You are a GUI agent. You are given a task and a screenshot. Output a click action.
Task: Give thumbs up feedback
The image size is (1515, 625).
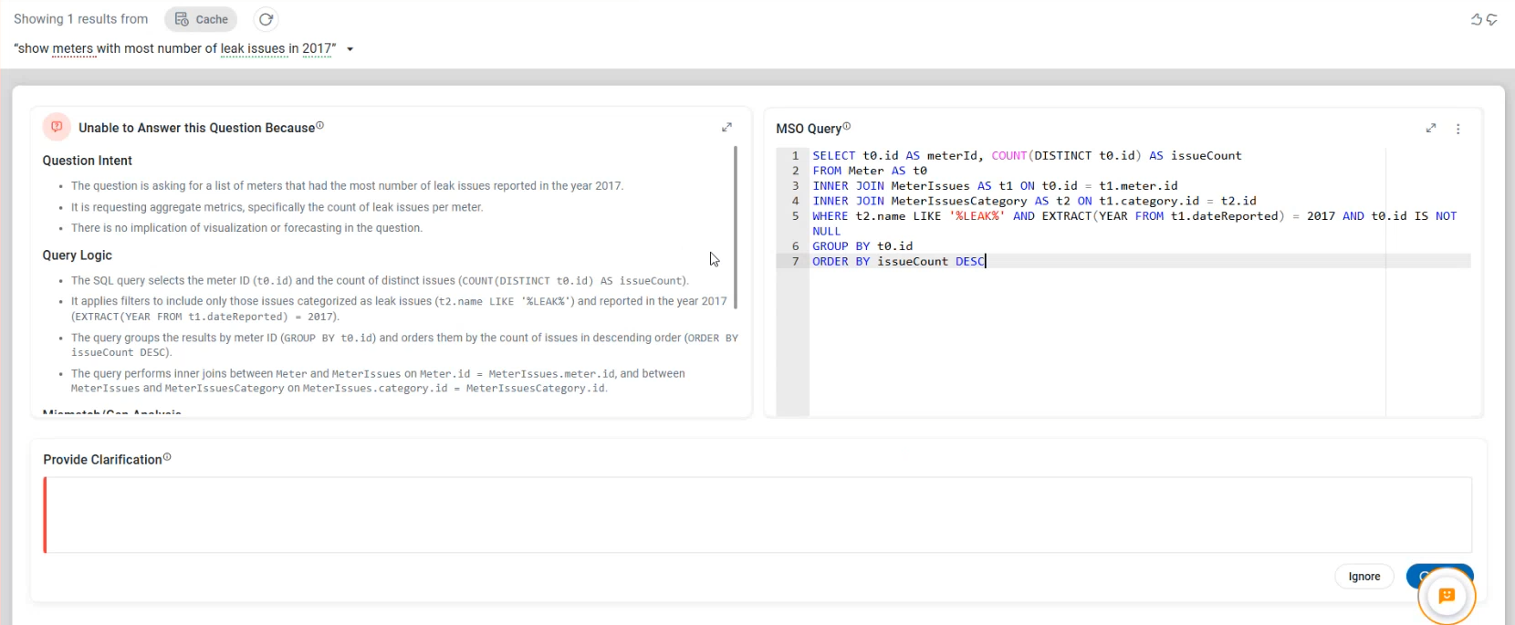point(1476,19)
